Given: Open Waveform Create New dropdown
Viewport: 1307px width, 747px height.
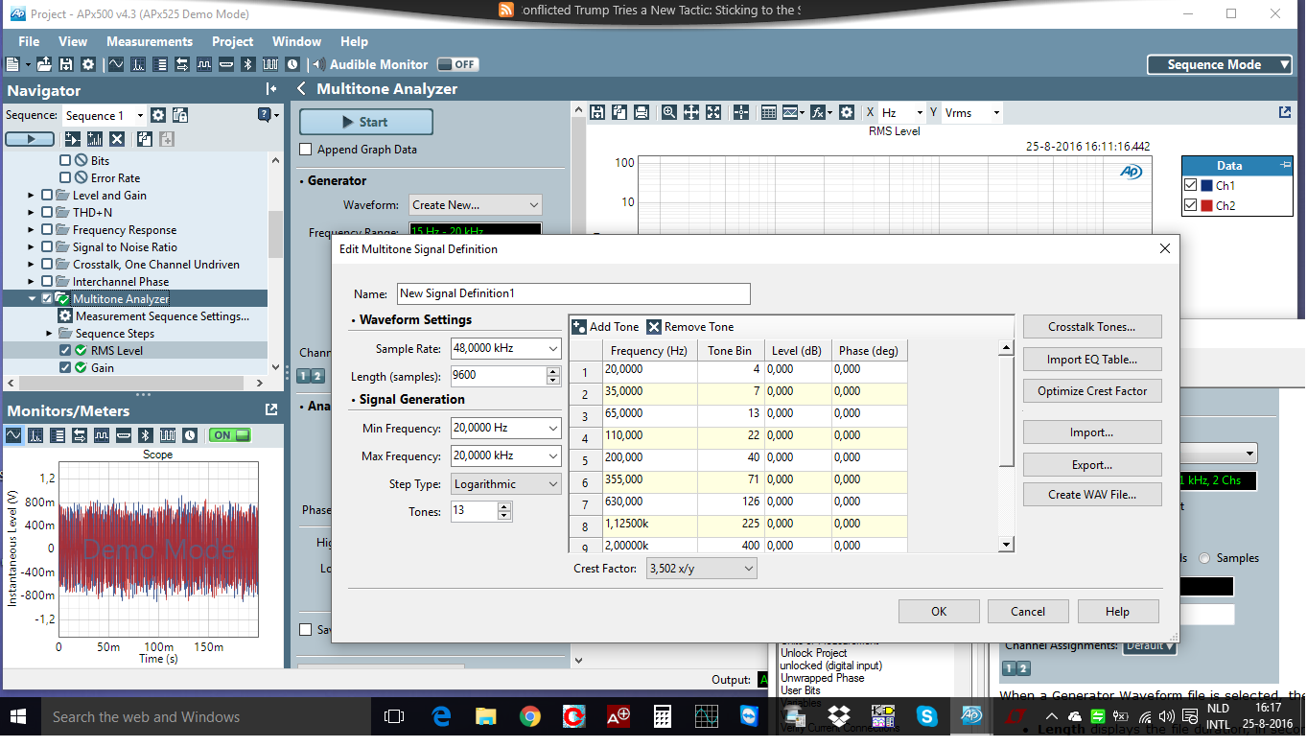Looking at the screenshot, I should [x=476, y=205].
